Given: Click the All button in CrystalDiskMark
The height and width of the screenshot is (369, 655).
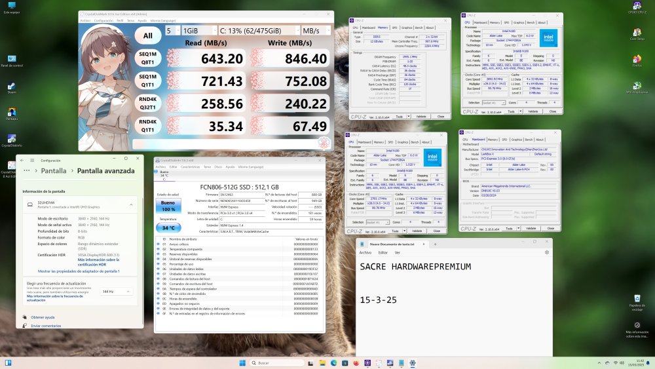Looking at the screenshot, I should [148, 36].
